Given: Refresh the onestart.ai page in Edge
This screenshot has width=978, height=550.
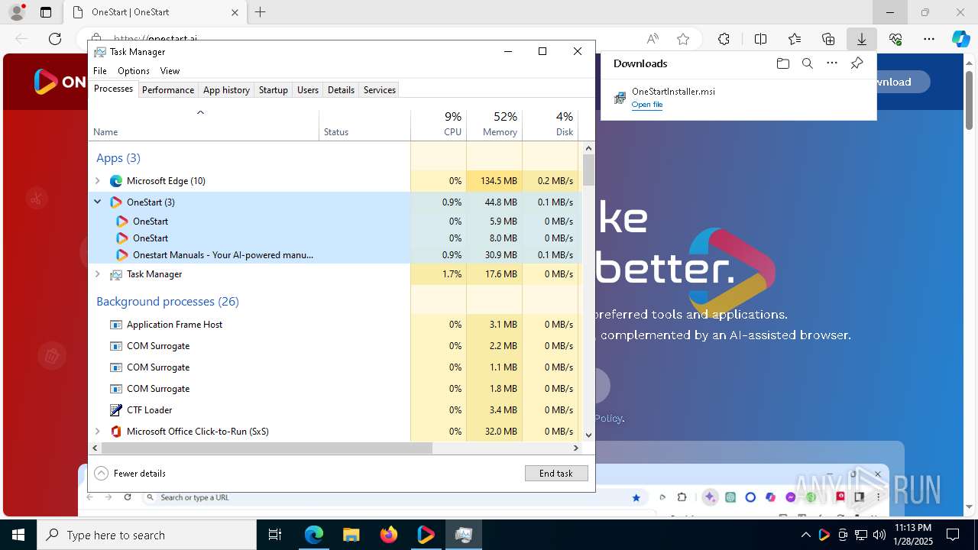Looking at the screenshot, I should (x=54, y=39).
